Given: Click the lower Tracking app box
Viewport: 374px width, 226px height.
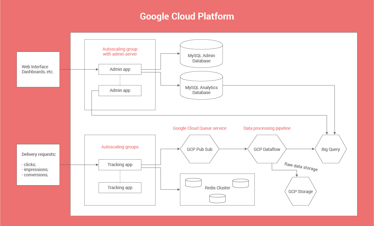Looking at the screenshot, I should pyautogui.click(x=120, y=188).
